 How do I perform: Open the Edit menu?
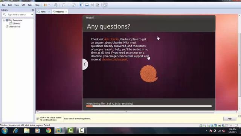tap(10, 5)
